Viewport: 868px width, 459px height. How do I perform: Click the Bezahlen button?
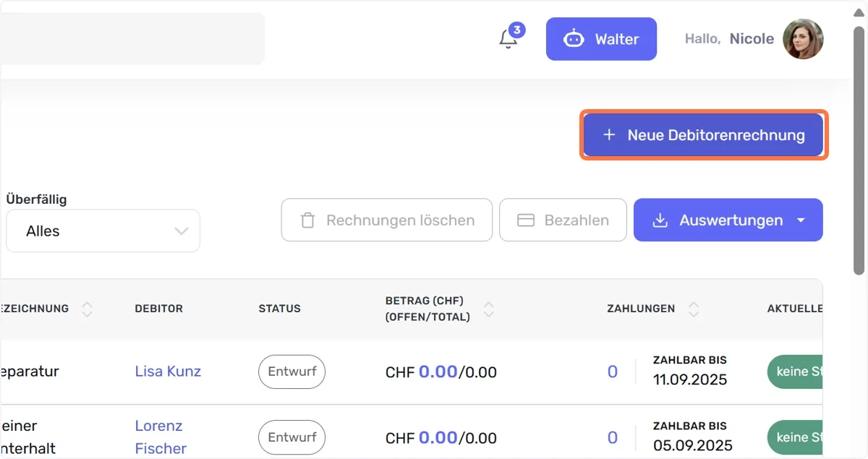click(x=563, y=220)
